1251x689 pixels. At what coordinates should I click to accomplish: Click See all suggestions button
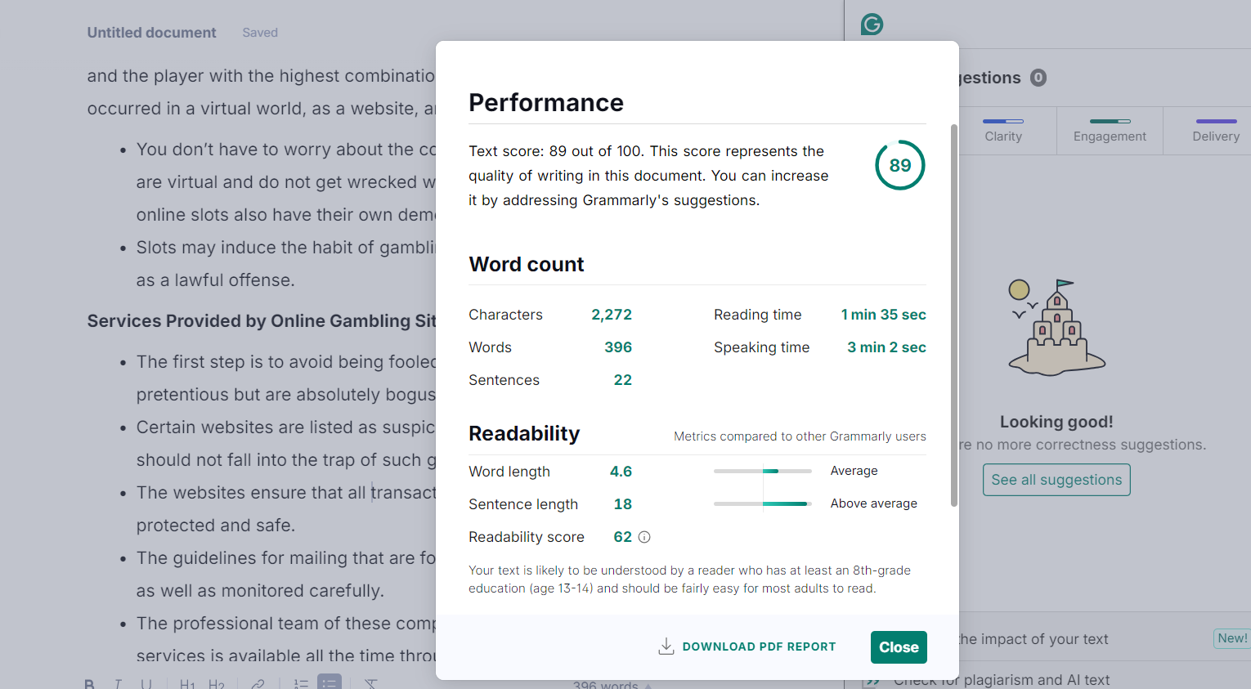coord(1056,480)
